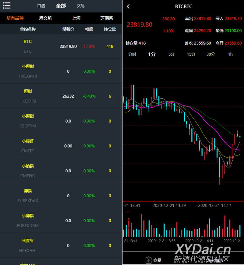Open the 恒指 HKEXHSI contract row
This screenshot has height=265, width=244.
(61, 96)
